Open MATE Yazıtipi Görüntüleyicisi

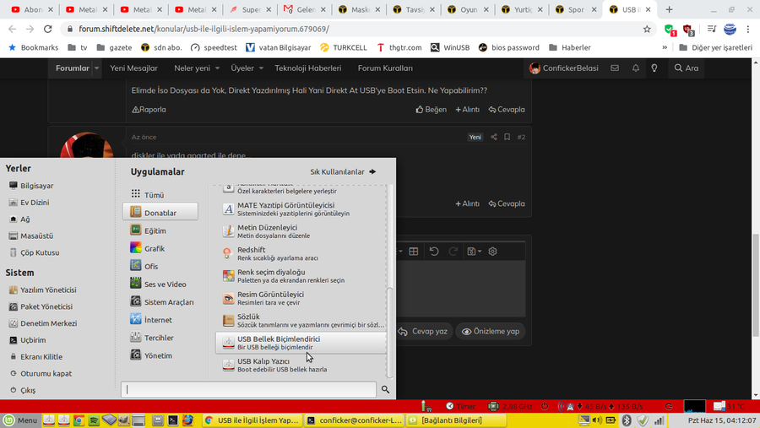tap(301, 209)
